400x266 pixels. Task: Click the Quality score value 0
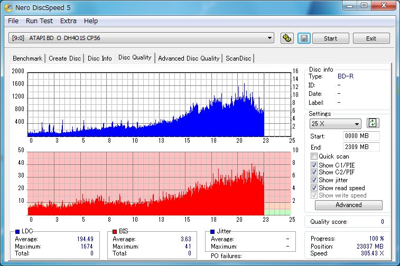[383, 222]
